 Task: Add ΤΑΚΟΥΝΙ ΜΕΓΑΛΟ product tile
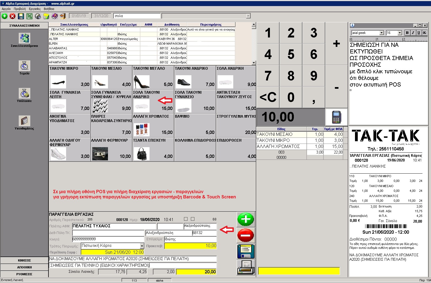153,77
